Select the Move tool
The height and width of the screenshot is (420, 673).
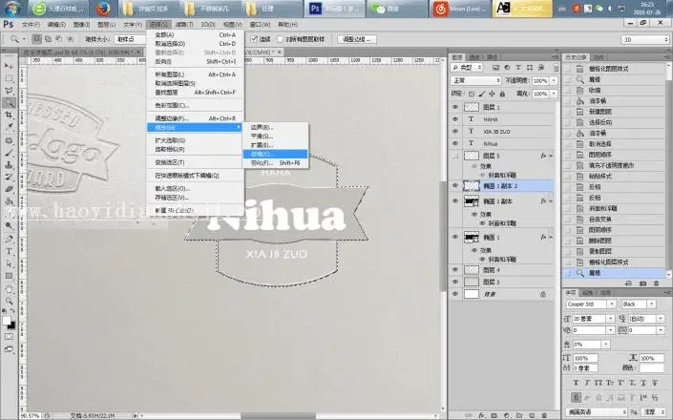[9, 66]
